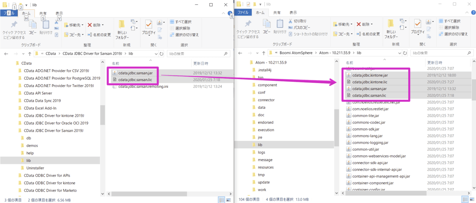Click 新しいフォルダー in right Atom window
Viewport: 476px width, 203px height.
(x=391, y=29)
